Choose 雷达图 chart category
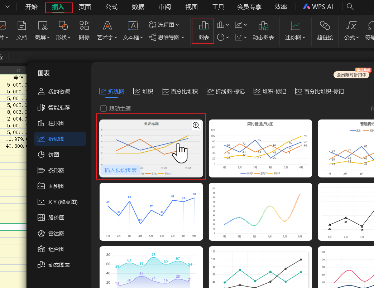This screenshot has width=374, height=288. coord(60,234)
